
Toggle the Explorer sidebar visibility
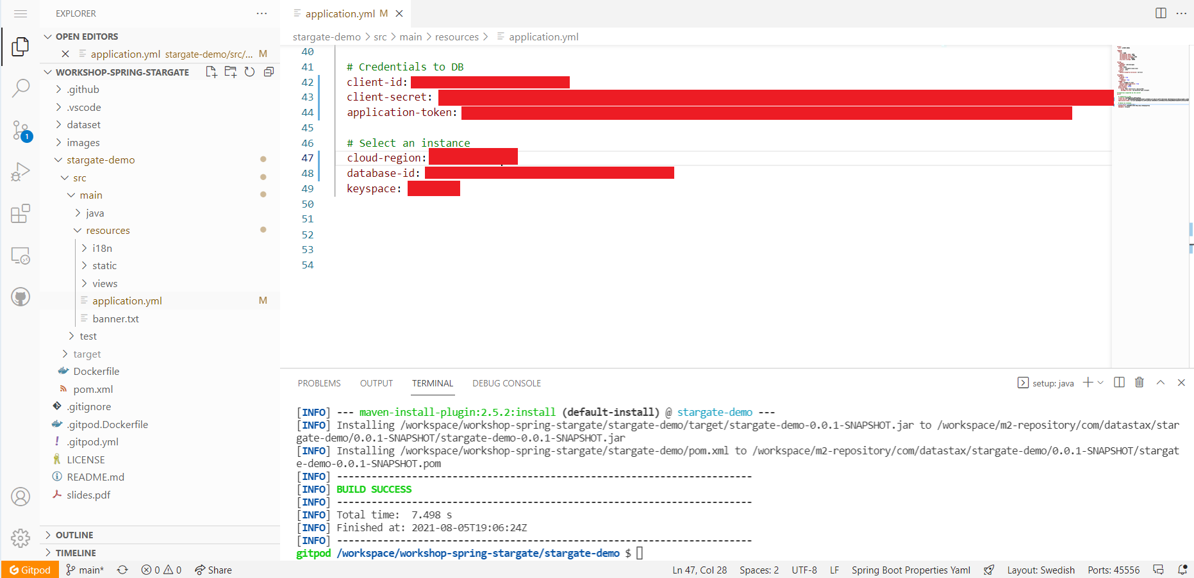click(20, 46)
